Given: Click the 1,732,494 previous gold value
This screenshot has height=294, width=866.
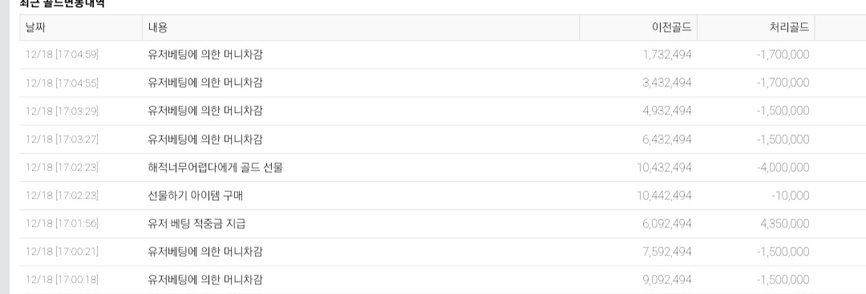Looking at the screenshot, I should click(x=667, y=54).
